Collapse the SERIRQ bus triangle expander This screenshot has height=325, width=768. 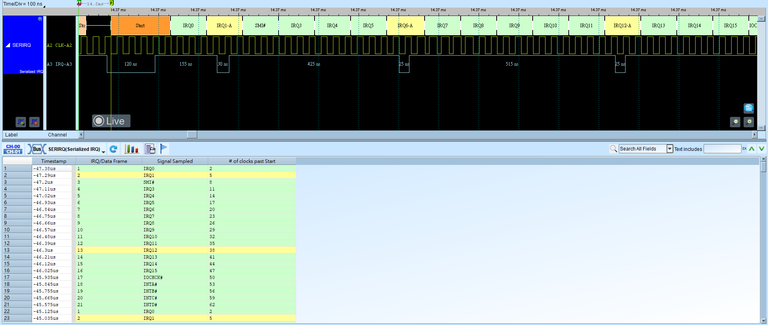pos(8,45)
